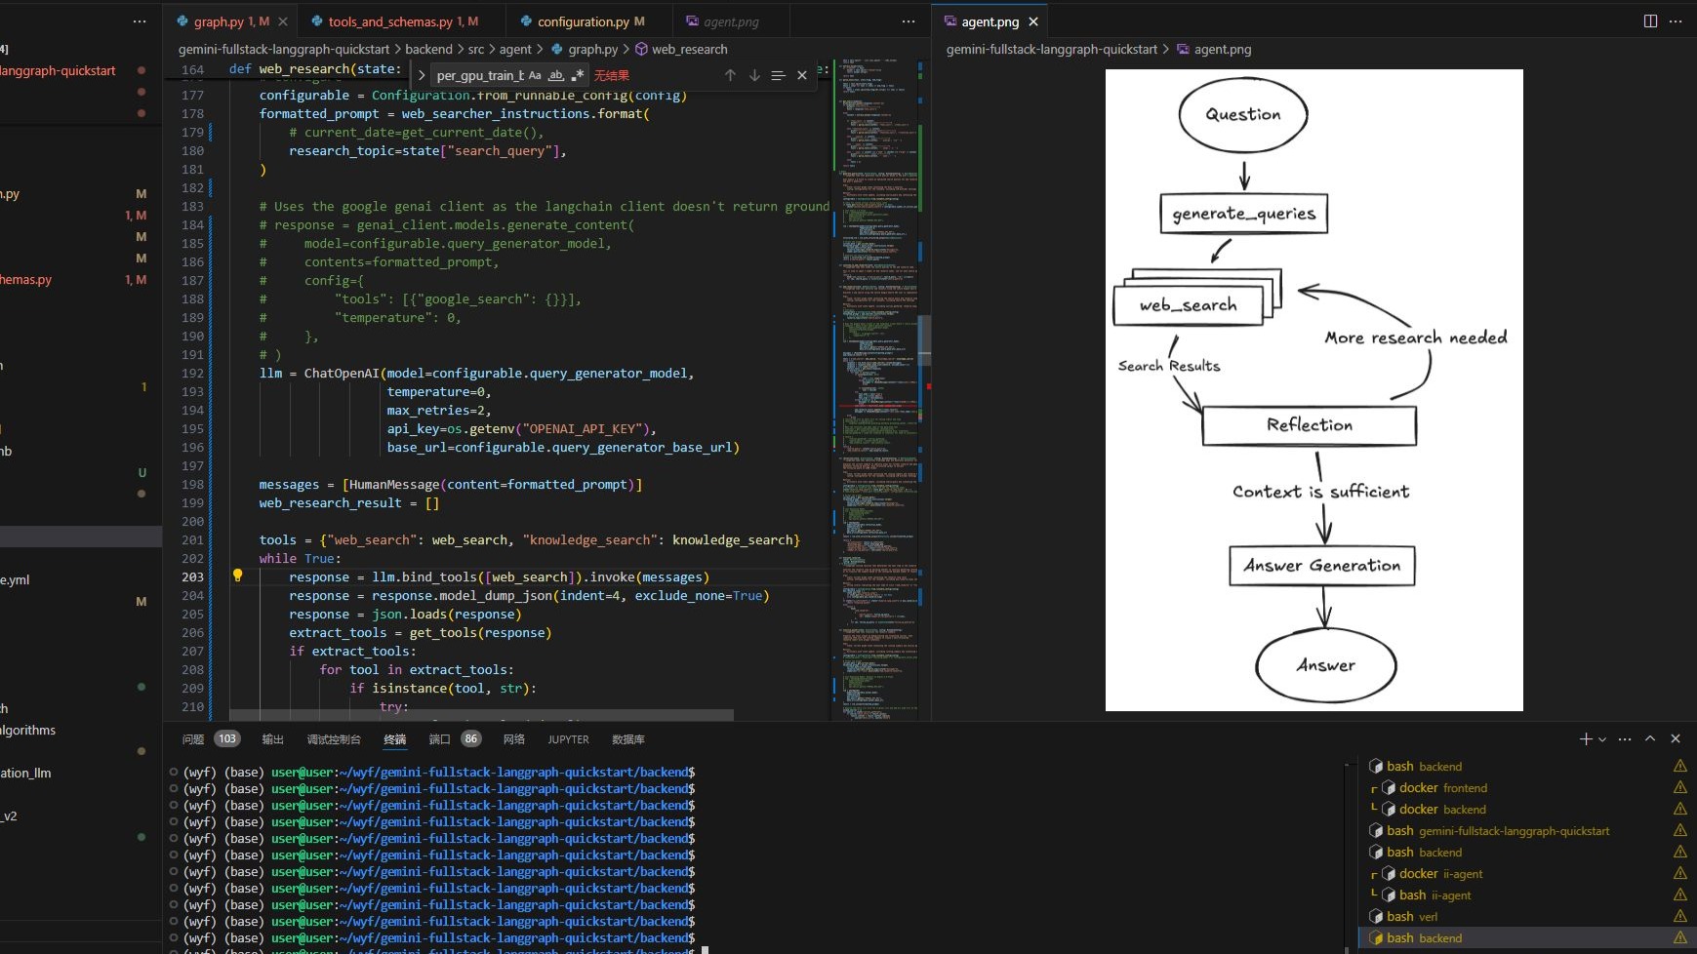Open gemini-fullstack-langgraph-quickstart breadcrumb above code editor
Image resolution: width=1697 pixels, height=954 pixels.
pyautogui.click(x=284, y=49)
